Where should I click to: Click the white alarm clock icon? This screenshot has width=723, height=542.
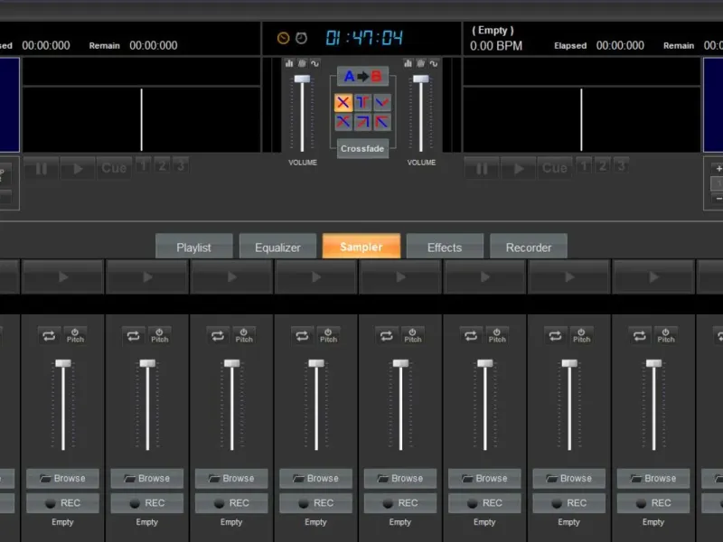[301, 38]
